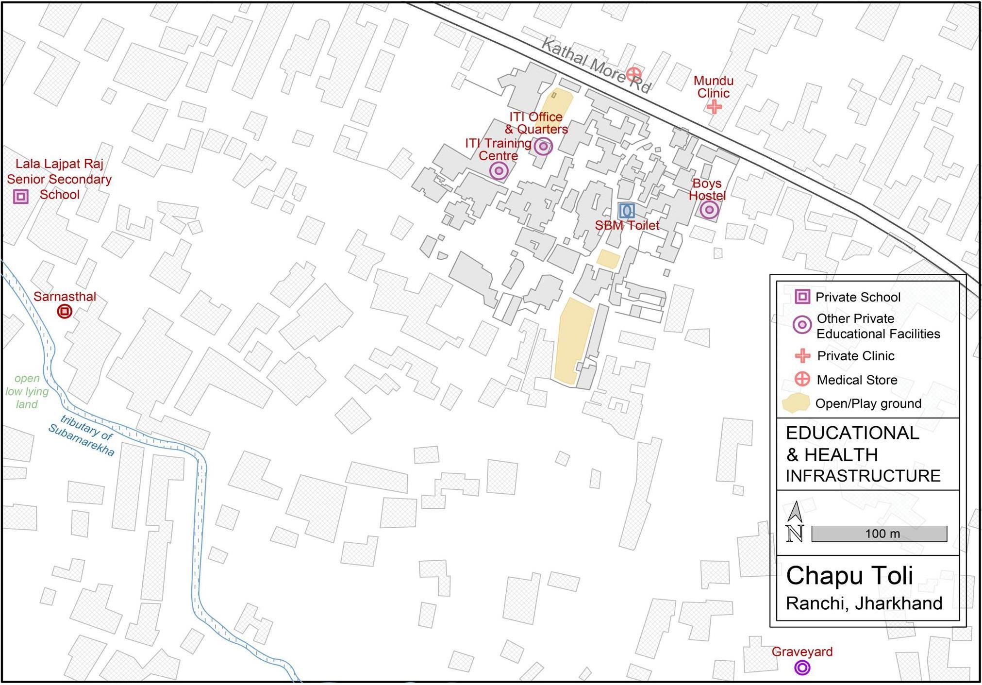This screenshot has width=982, height=685.
Task: Click the Boys Hostel marker icon
Action: point(709,210)
